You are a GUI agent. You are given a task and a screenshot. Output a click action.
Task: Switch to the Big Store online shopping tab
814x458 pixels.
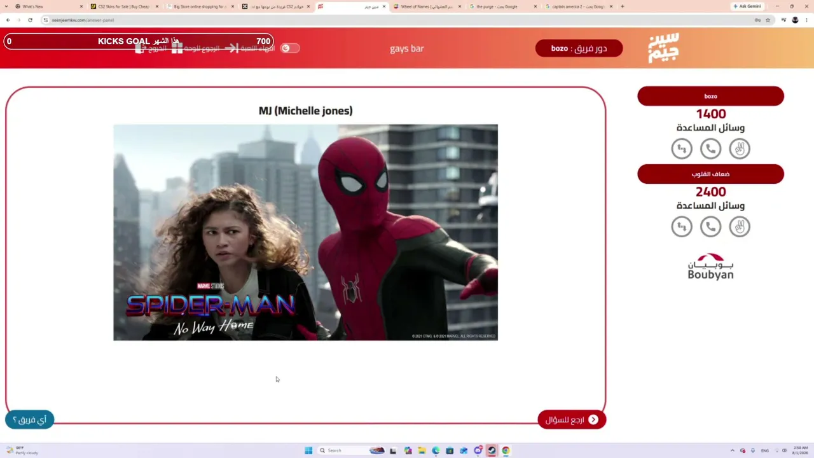pyautogui.click(x=200, y=6)
